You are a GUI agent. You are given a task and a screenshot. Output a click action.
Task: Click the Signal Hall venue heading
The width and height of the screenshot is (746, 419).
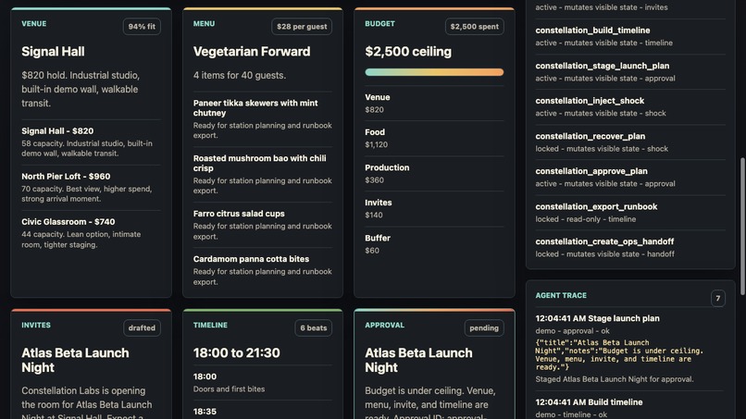[x=53, y=52]
